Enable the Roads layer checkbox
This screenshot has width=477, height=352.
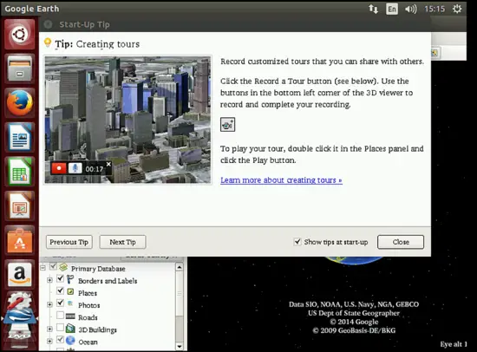click(x=60, y=316)
